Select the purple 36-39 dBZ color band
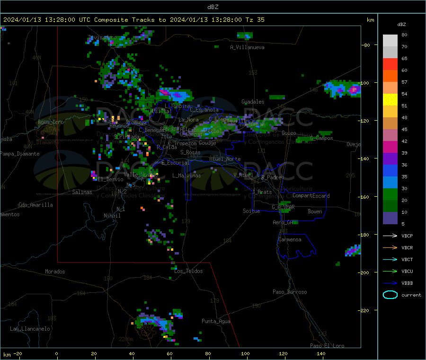 coord(390,159)
